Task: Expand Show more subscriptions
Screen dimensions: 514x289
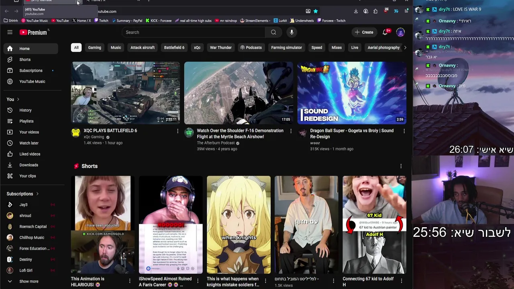Action: [x=31, y=281]
